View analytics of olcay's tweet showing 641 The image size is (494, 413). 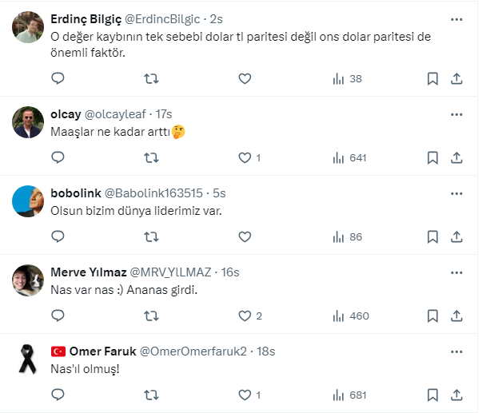pyautogui.click(x=349, y=157)
